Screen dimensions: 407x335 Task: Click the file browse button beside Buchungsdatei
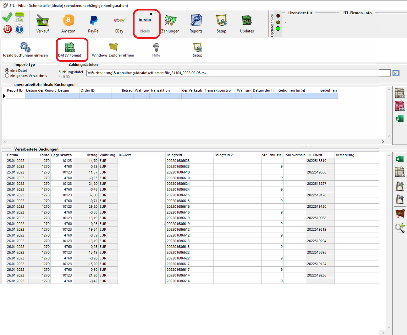point(396,73)
